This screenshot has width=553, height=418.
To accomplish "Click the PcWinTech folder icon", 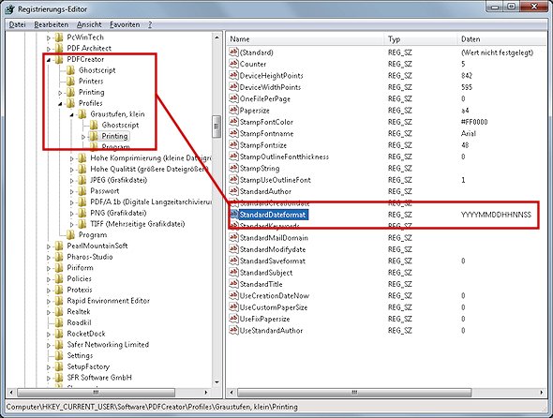I will (x=59, y=37).
